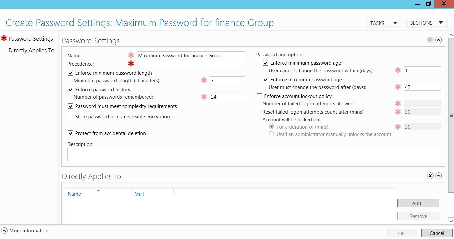Click into the Precedence input field
This screenshot has width=454, height=239.
(191, 64)
